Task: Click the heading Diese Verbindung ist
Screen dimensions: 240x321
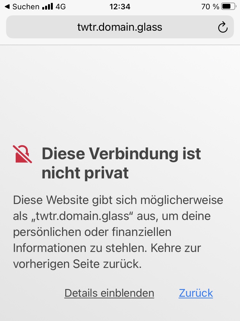Action: (x=121, y=153)
